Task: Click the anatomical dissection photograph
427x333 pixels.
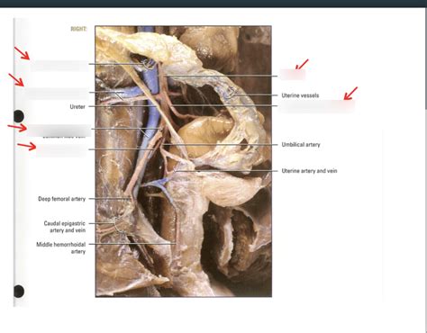Action: point(184,161)
